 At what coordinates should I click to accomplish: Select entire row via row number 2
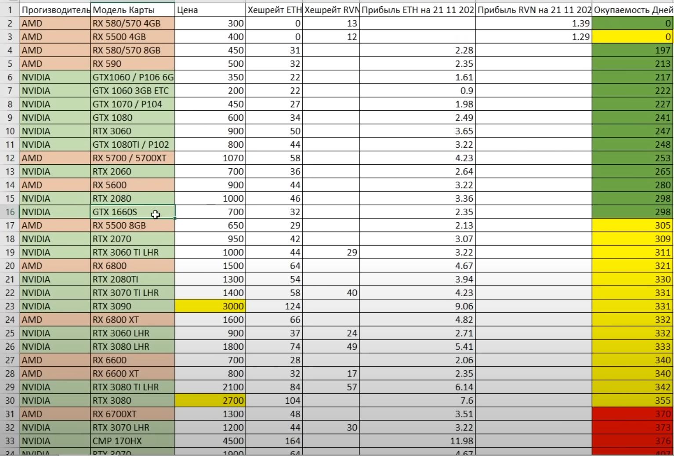[10, 23]
